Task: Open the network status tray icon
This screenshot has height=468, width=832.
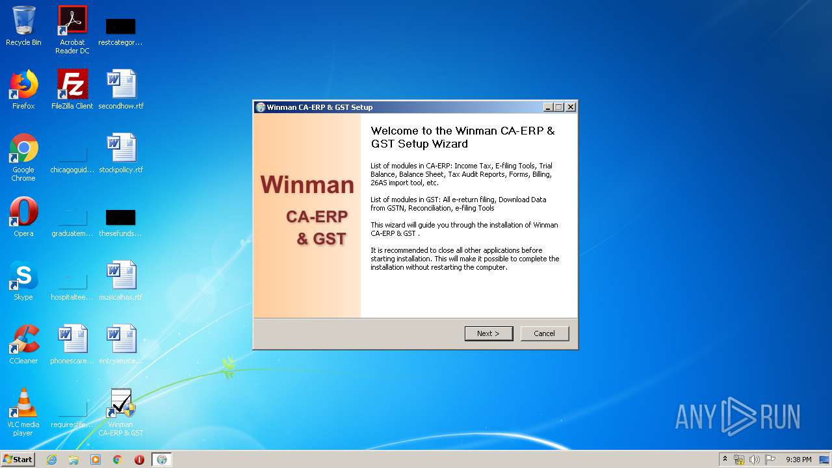Action: [x=739, y=460]
